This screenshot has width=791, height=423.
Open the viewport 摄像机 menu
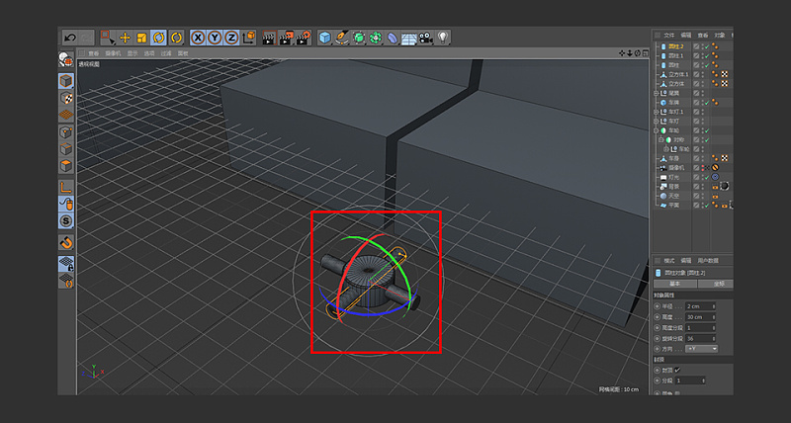(113, 53)
